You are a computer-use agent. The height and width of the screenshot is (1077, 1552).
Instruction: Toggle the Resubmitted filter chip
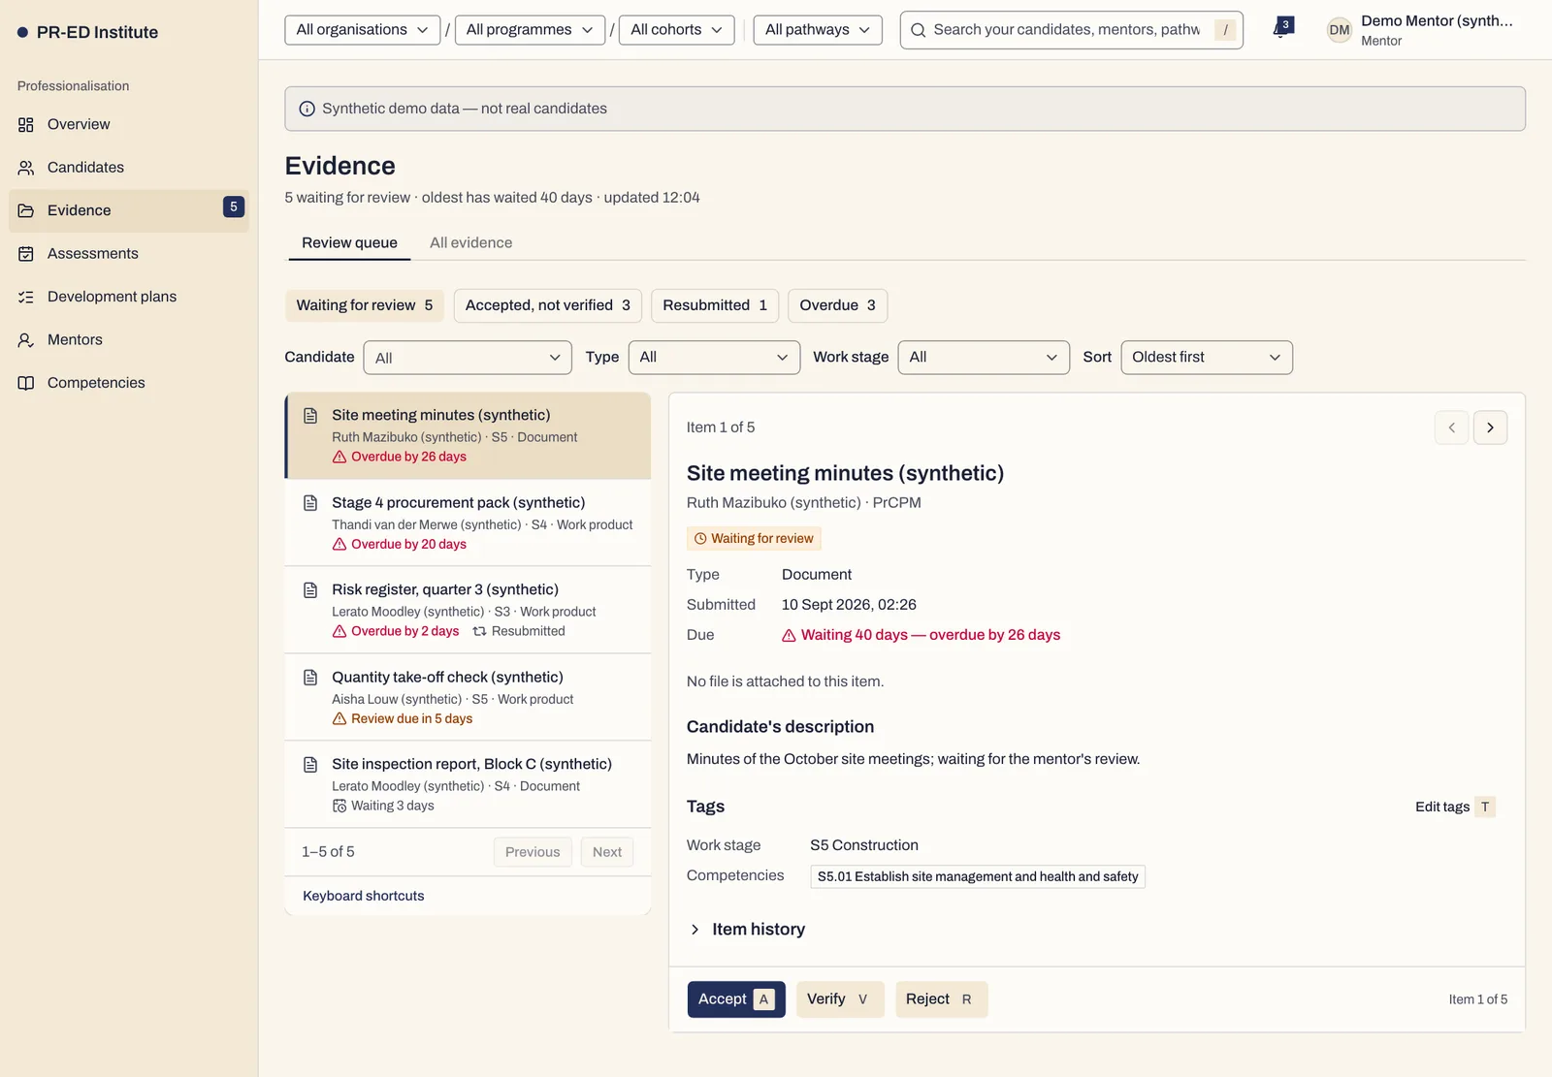tap(715, 305)
